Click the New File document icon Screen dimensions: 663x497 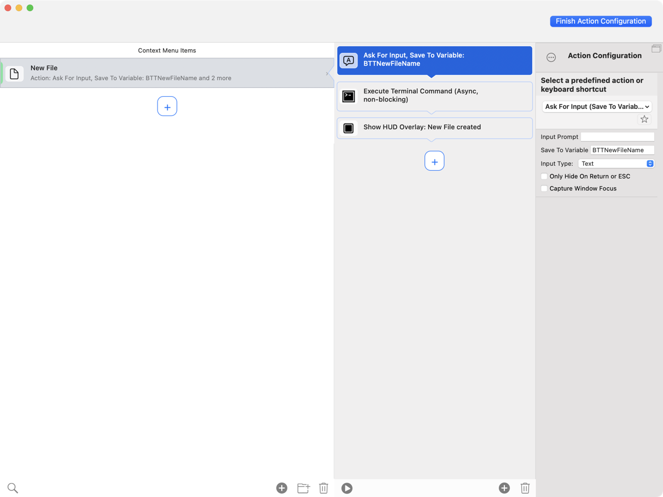[x=14, y=73]
